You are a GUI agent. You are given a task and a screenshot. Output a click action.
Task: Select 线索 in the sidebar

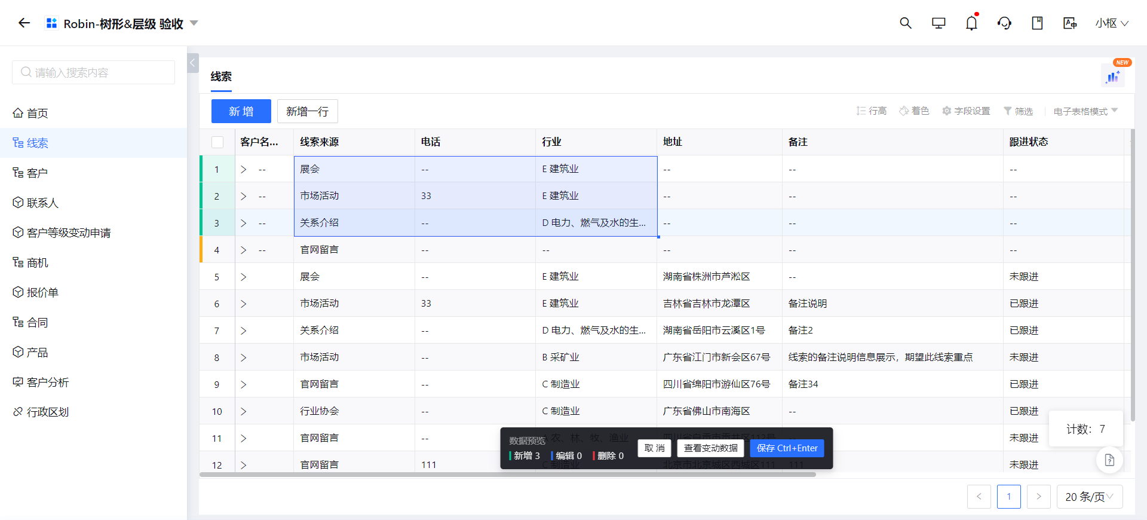[93, 143]
